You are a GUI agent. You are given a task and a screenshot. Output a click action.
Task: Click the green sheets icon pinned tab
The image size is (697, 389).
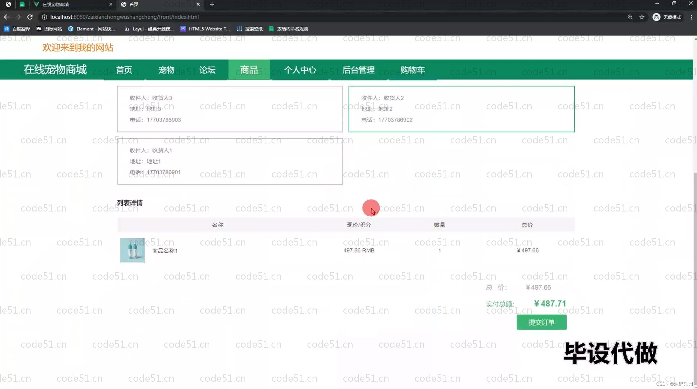point(22,4)
